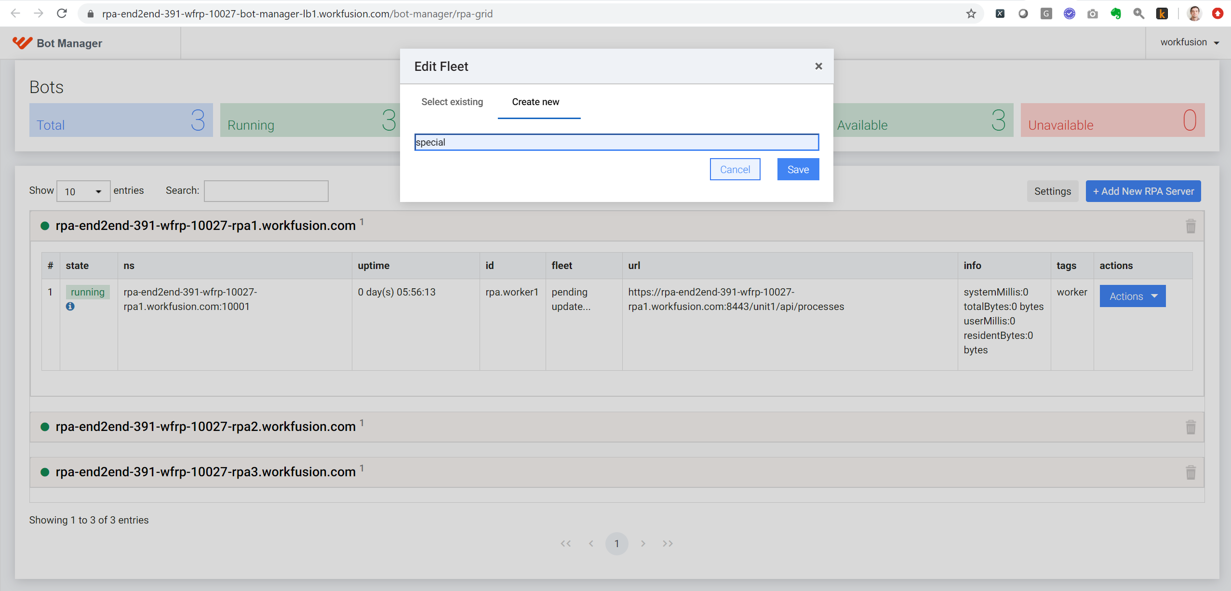This screenshot has width=1231, height=591.
Task: Open the workfusion user menu
Action: [x=1190, y=42]
